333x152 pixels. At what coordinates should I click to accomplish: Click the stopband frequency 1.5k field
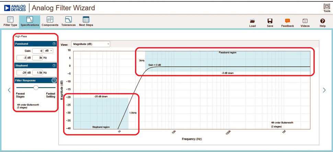(37, 73)
